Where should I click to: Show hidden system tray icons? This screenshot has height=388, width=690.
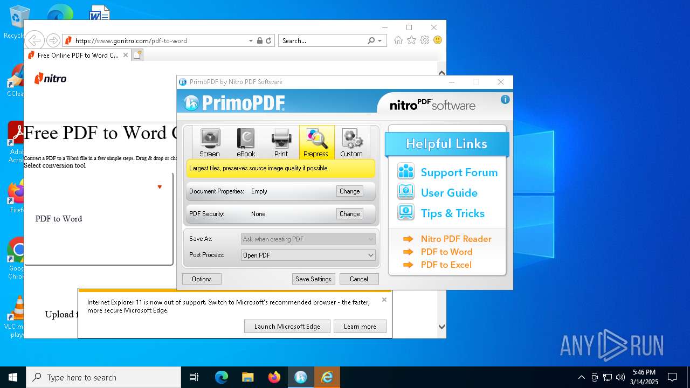point(581,377)
